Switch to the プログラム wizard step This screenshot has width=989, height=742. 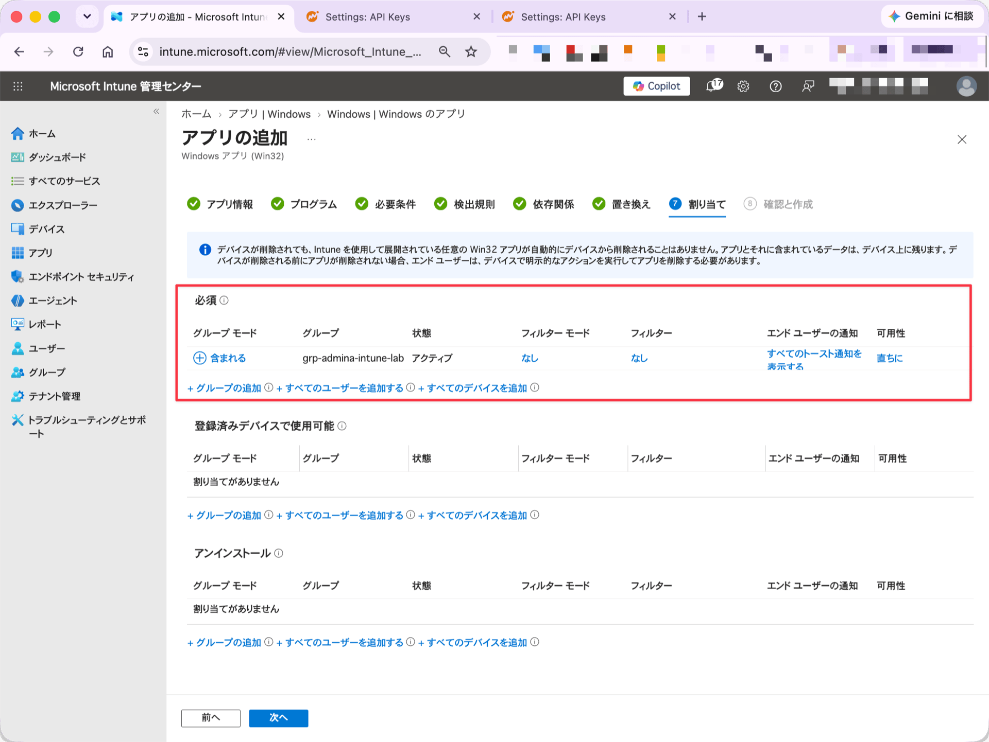(304, 204)
